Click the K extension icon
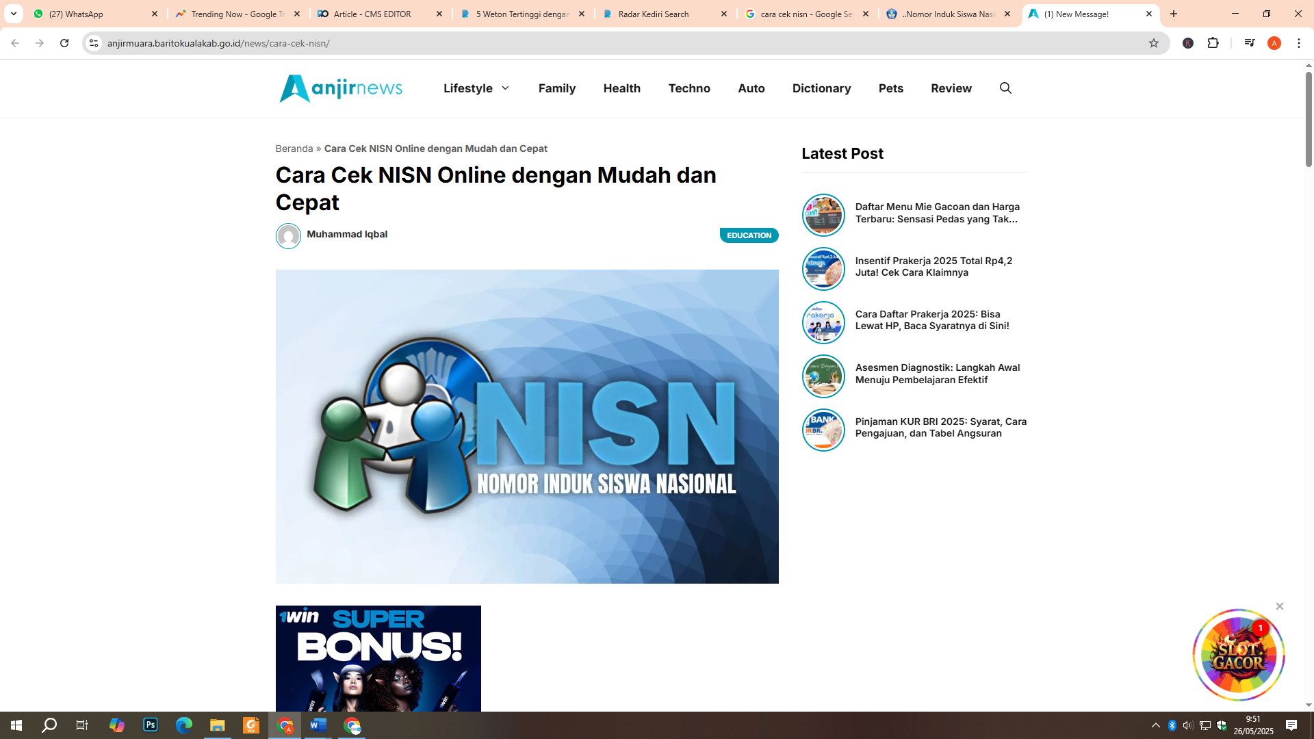The height and width of the screenshot is (739, 1314). click(1188, 43)
